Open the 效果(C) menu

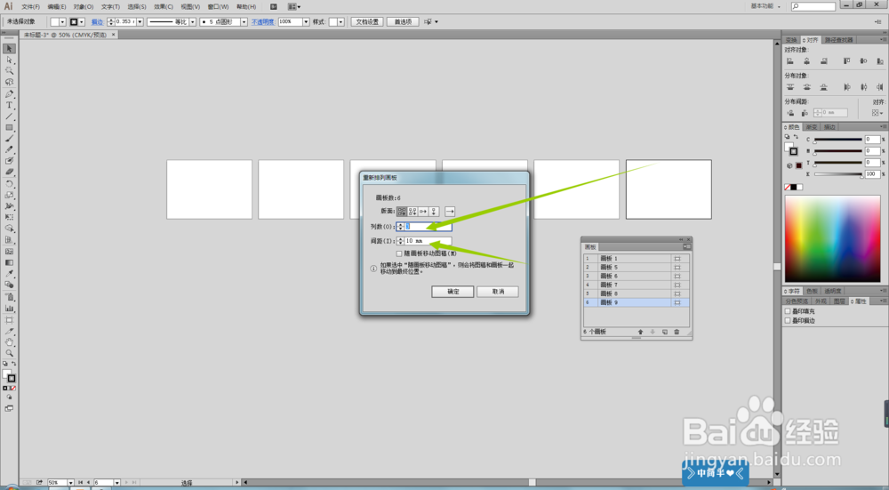coord(164,7)
